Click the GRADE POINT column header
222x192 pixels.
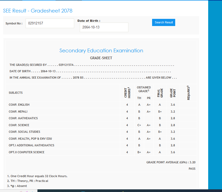point(173,93)
